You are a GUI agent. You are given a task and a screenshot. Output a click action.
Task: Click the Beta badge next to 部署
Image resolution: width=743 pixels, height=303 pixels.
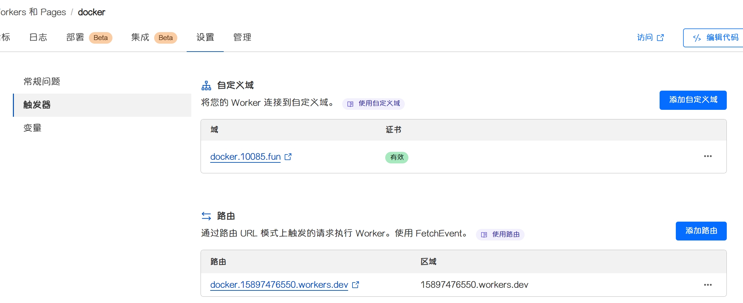101,38
